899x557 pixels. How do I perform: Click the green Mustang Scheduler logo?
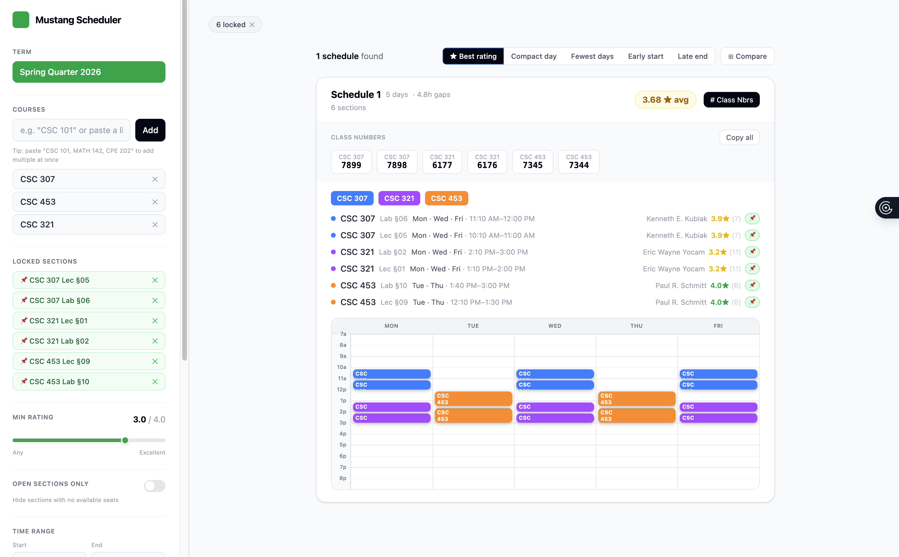click(x=21, y=20)
